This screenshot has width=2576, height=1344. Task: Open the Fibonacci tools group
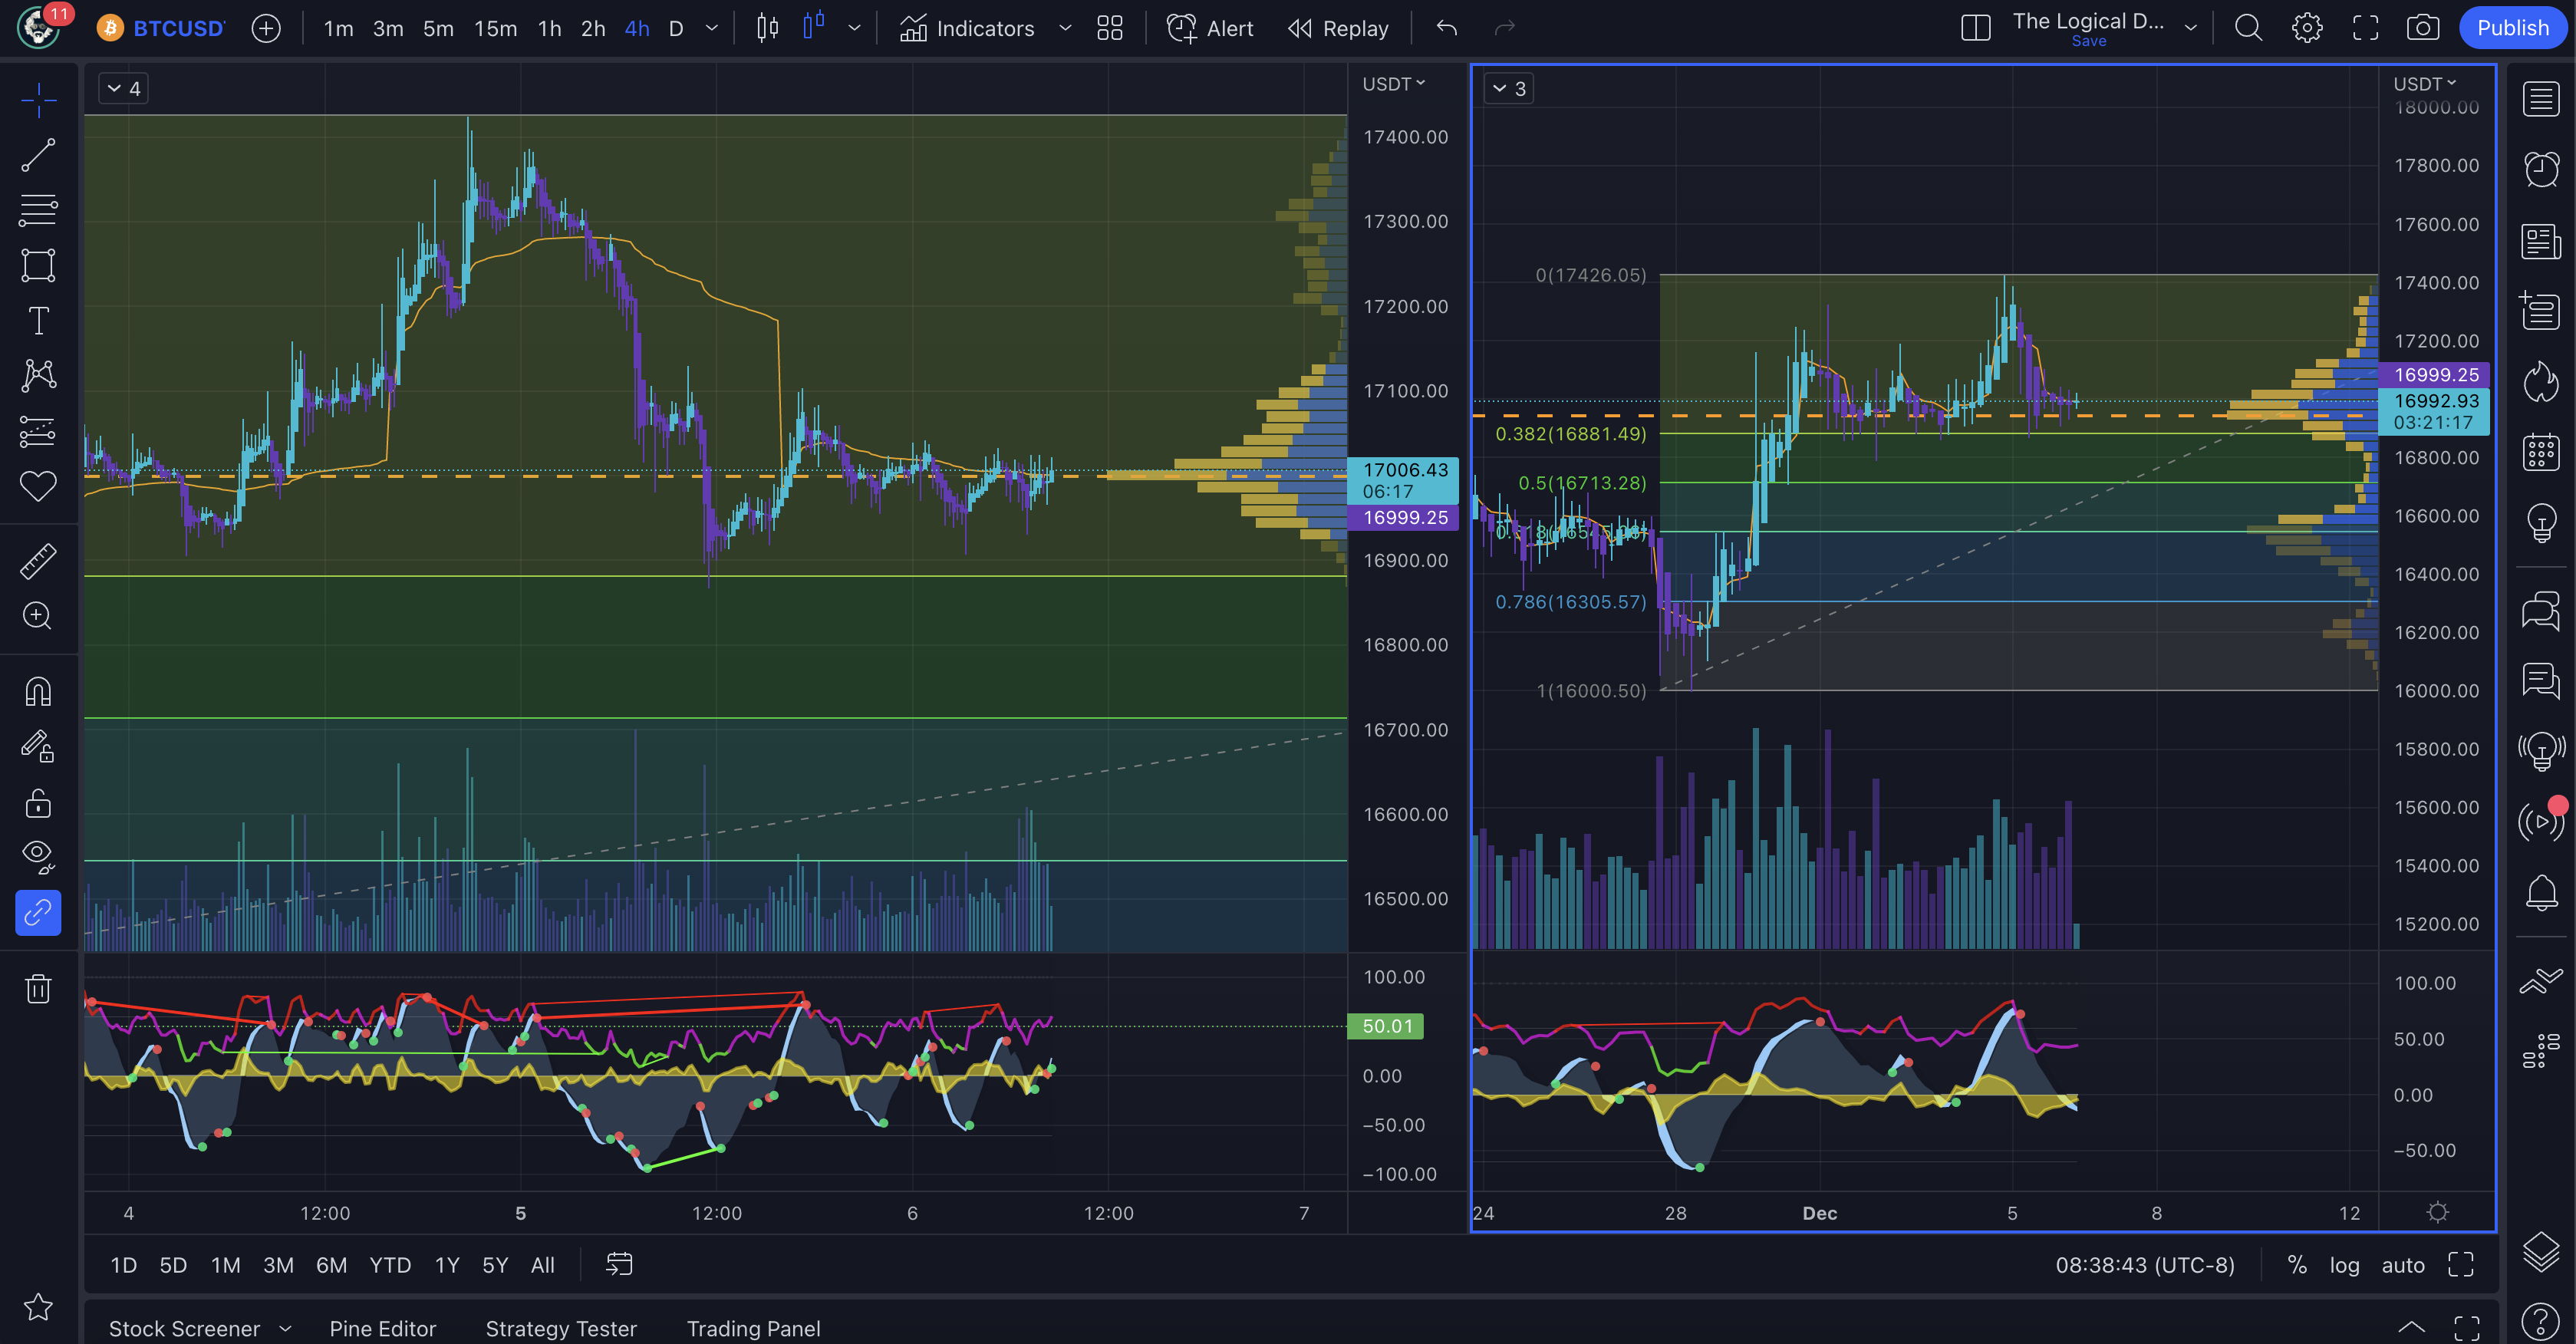(x=38, y=210)
